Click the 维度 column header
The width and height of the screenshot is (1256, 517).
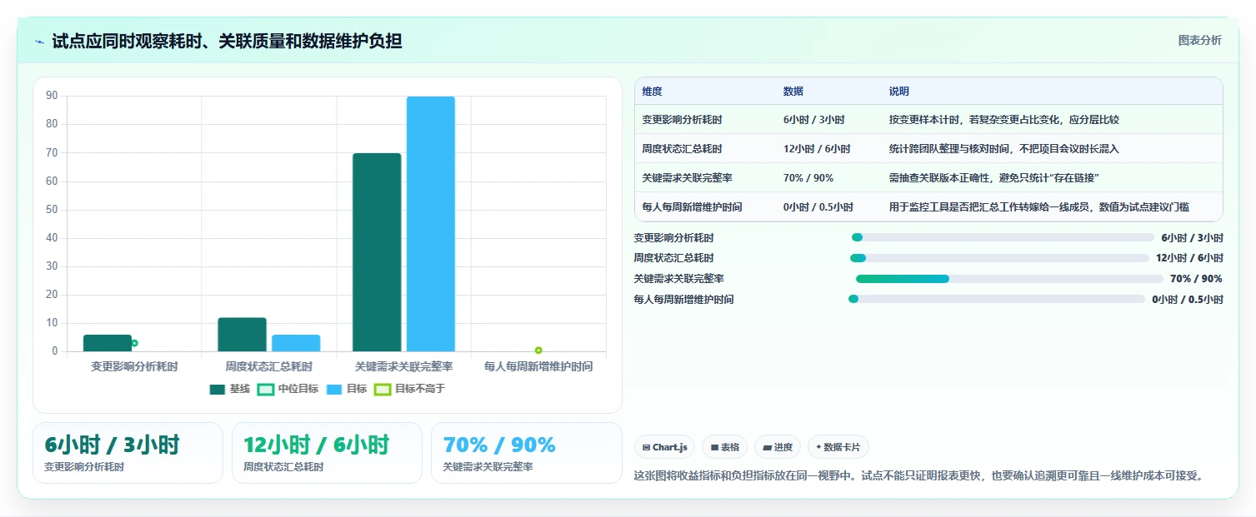pos(653,92)
